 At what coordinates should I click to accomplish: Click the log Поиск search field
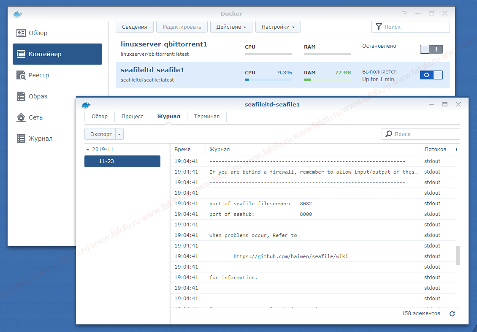[421, 134]
